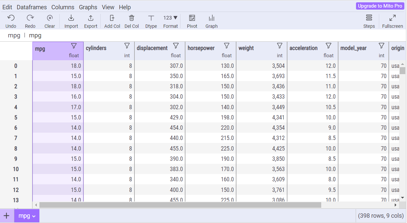Screen dimensions: 407x223
Task: Add a column with Add Col
Action: 112,18
